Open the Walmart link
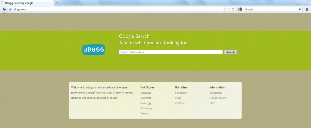The width and height of the screenshot is (311, 128). point(145,98)
